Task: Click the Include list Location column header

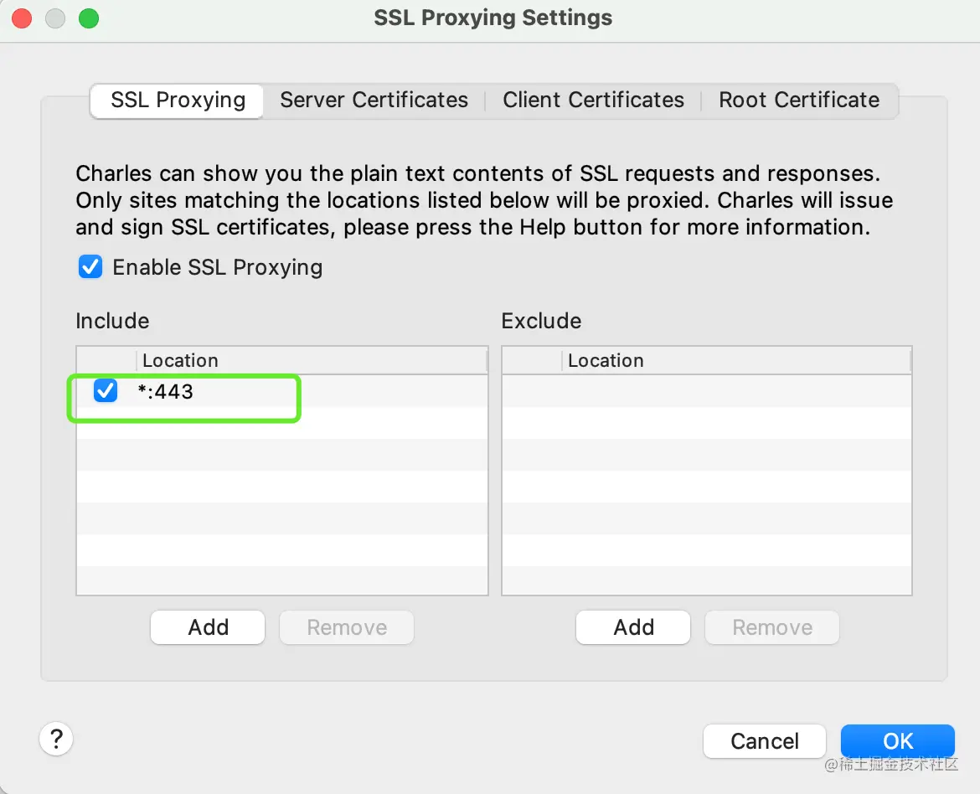Action: click(312, 361)
